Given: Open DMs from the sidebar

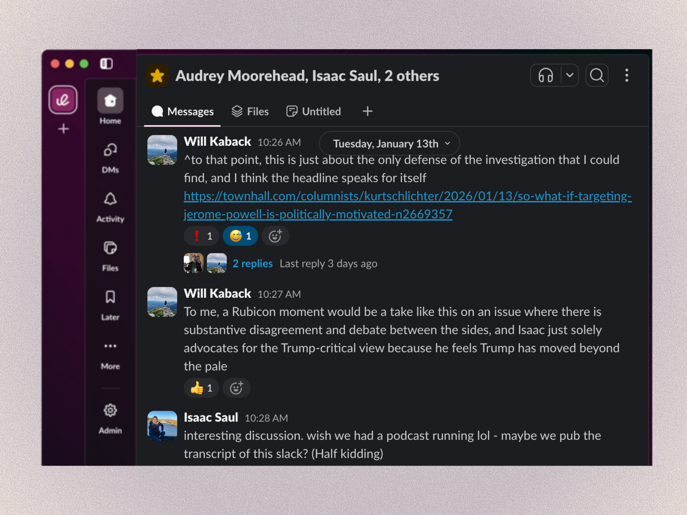Looking at the screenshot, I should [x=110, y=151].
